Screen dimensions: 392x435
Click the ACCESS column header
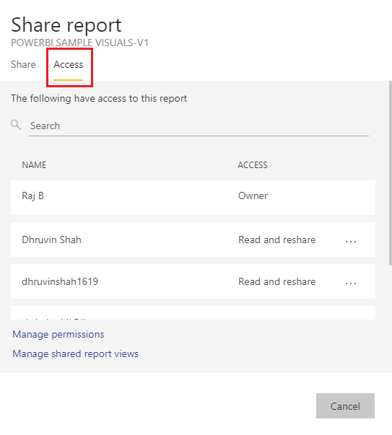tap(253, 164)
